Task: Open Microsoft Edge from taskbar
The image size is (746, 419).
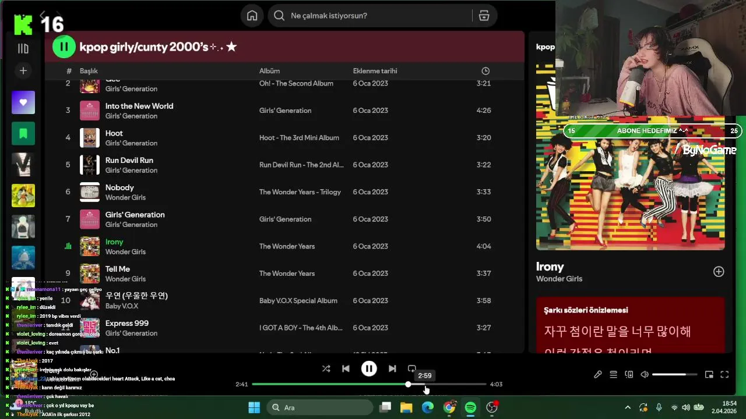Action: click(x=428, y=407)
